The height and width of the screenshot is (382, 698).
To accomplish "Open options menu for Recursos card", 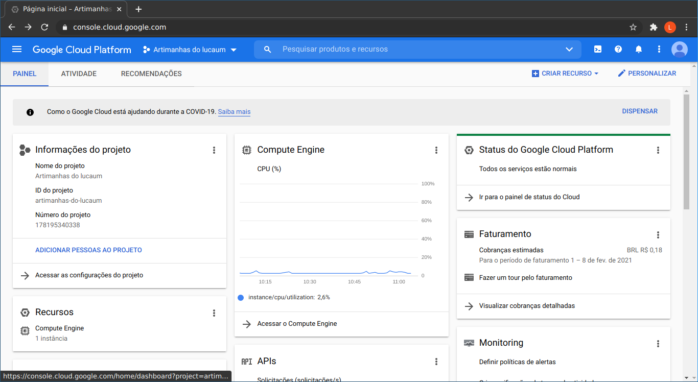I will (x=214, y=313).
